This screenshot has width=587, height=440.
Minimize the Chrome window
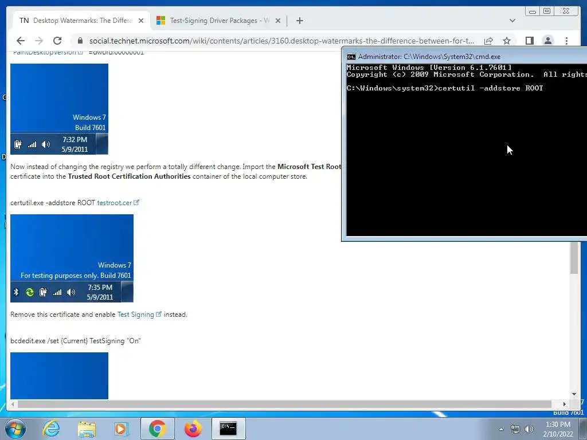pyautogui.click(x=532, y=11)
